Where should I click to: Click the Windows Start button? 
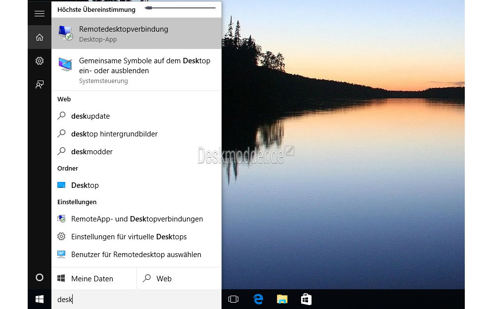(x=40, y=299)
